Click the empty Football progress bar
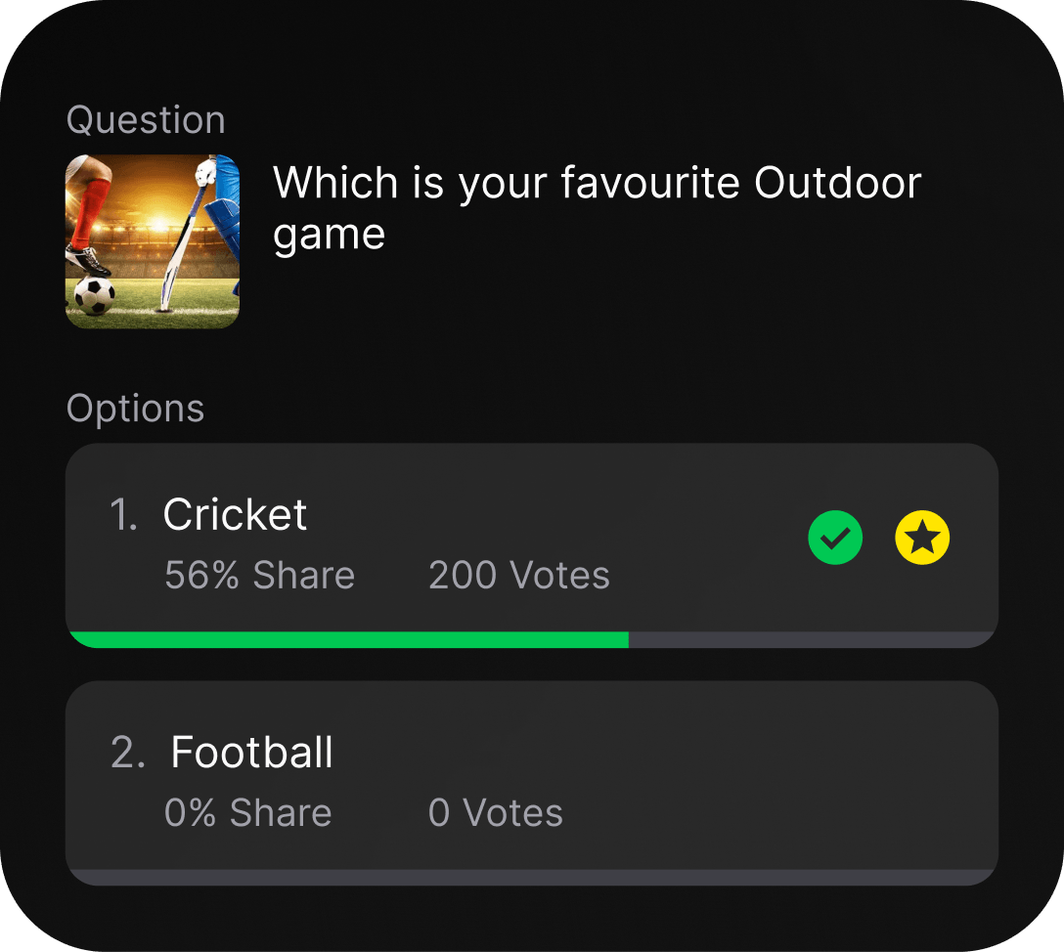 (x=532, y=877)
